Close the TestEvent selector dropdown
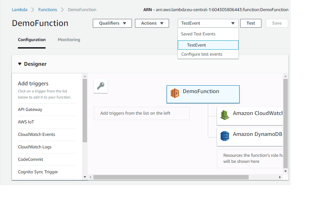 point(208,23)
